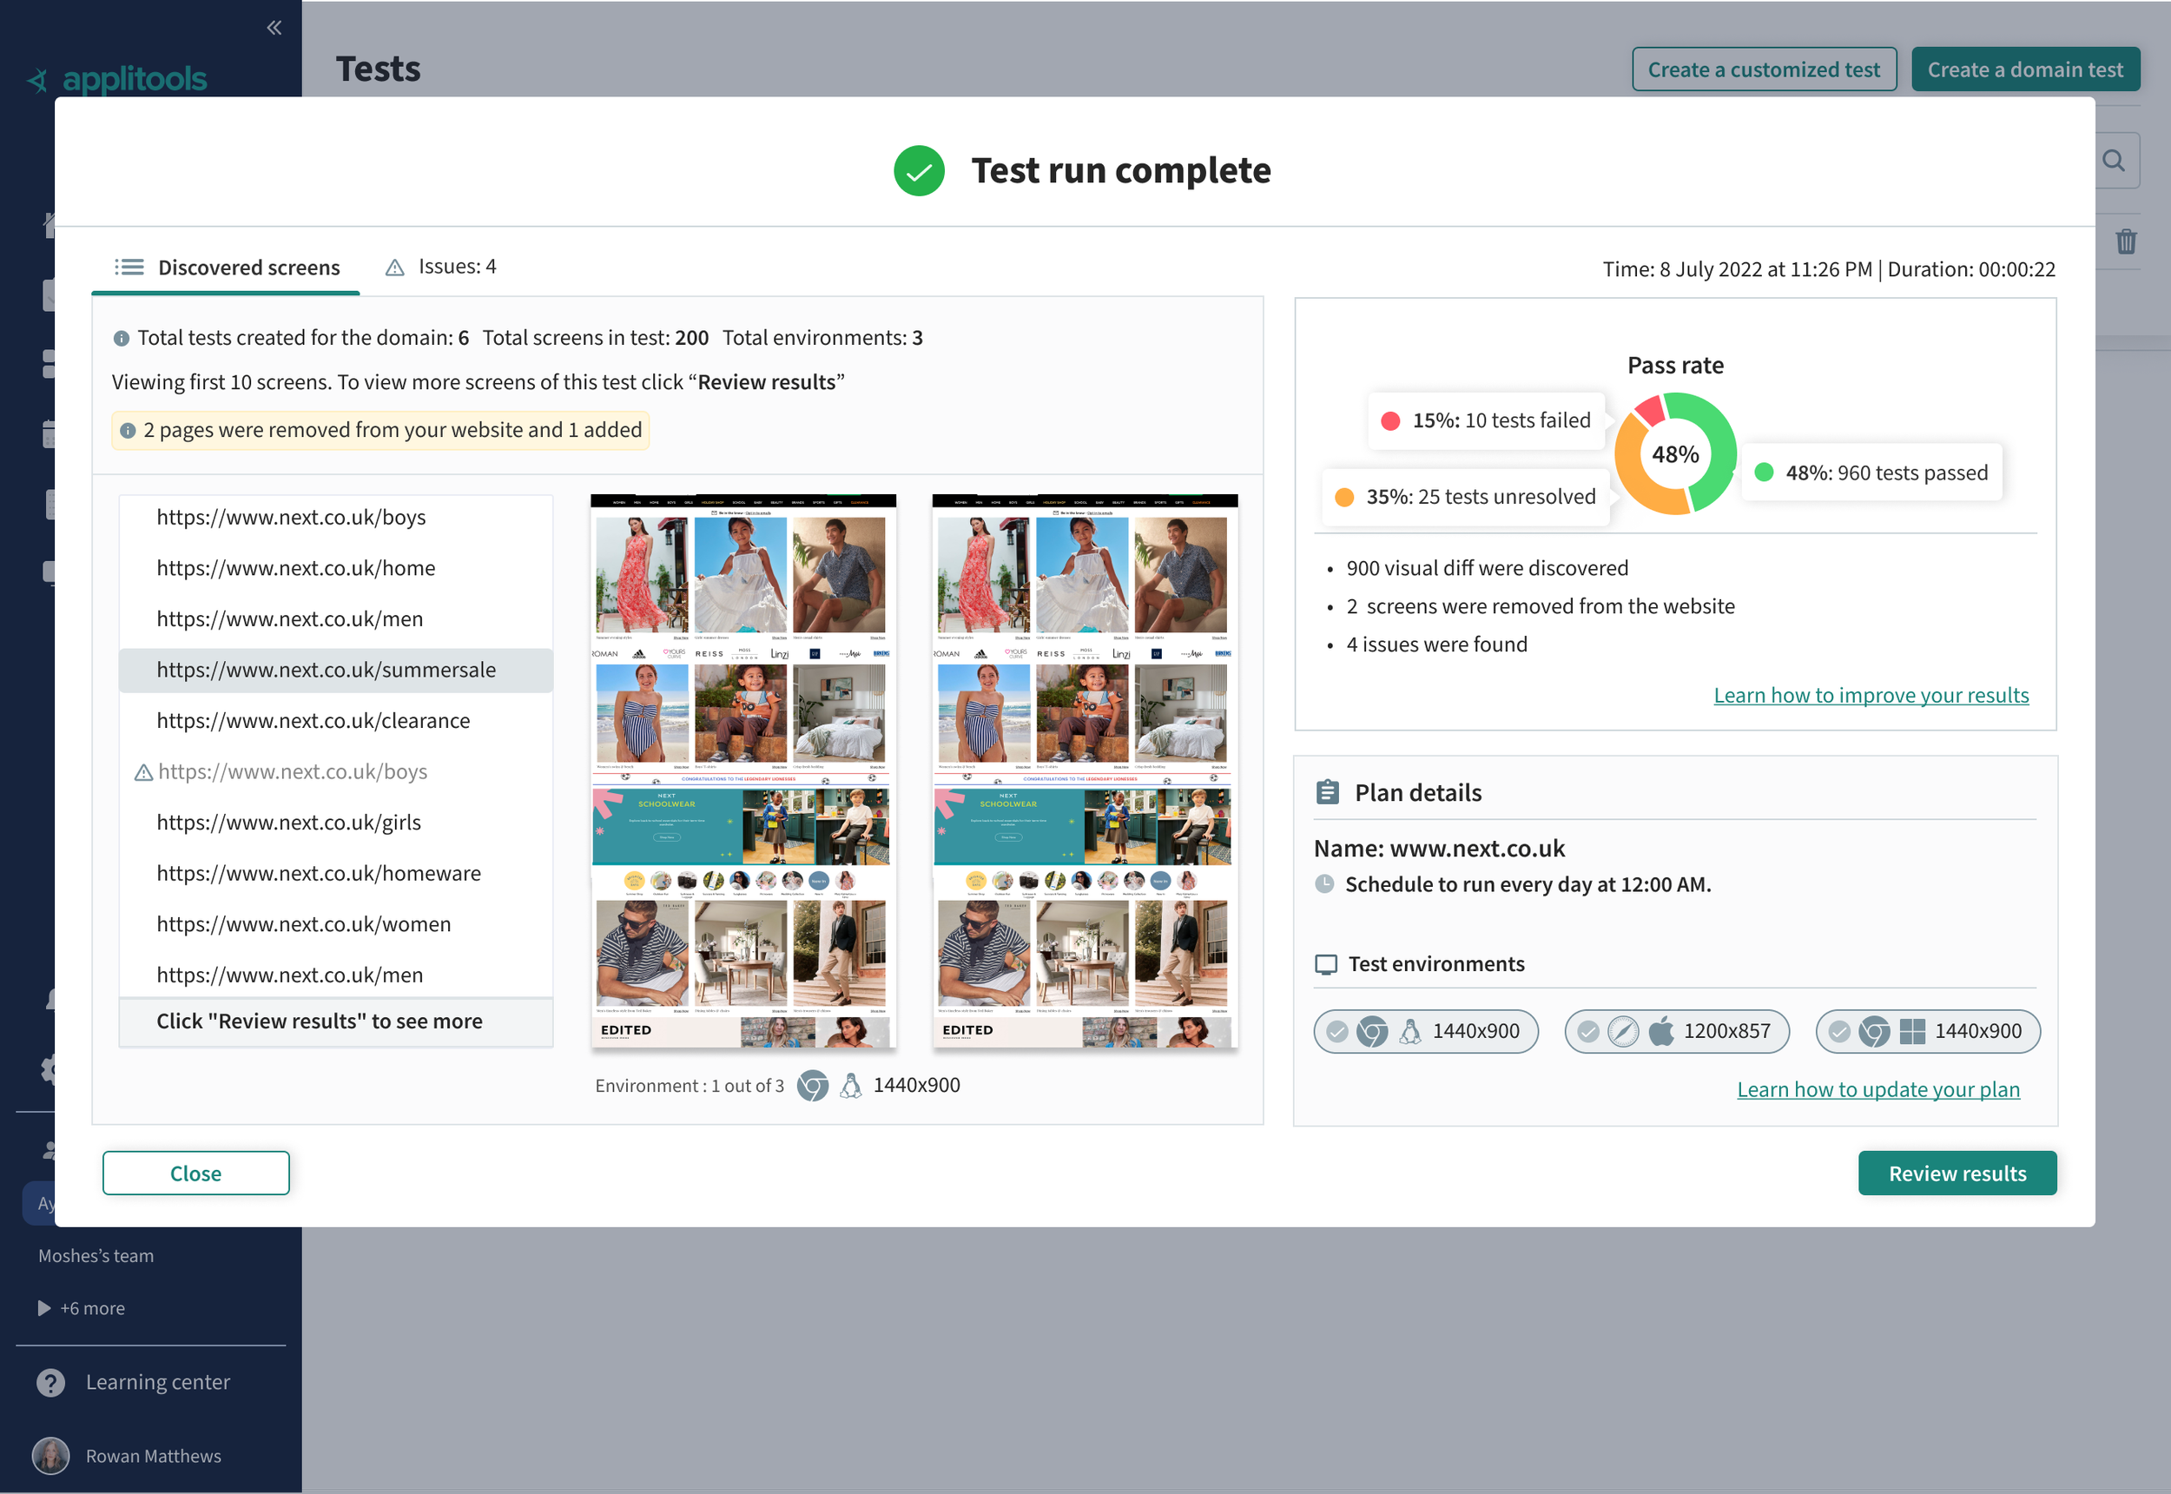The width and height of the screenshot is (2171, 1494).
Task: Click the '900 visual diff were discovered' bullet
Action: pos(1487,568)
